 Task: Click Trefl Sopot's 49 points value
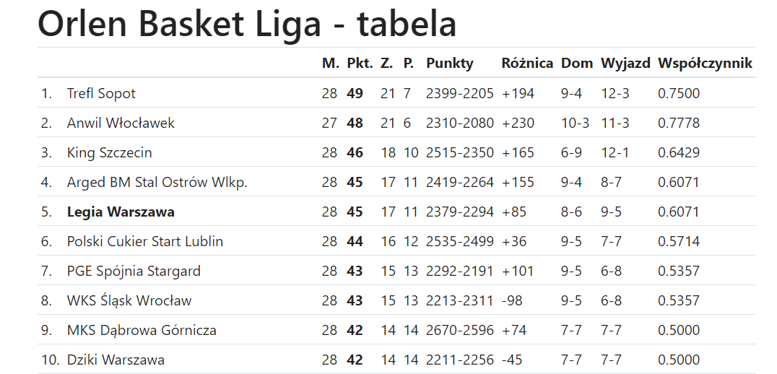(355, 93)
